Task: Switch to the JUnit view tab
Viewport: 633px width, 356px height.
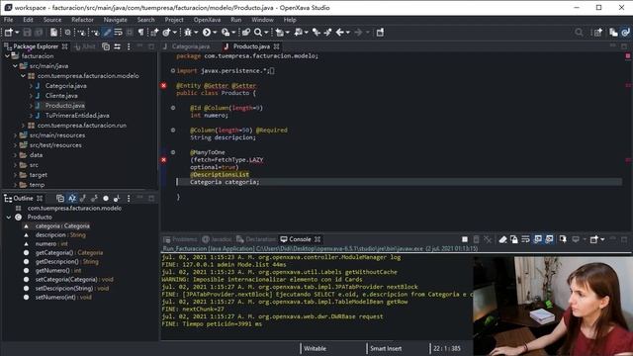Action: [85, 46]
